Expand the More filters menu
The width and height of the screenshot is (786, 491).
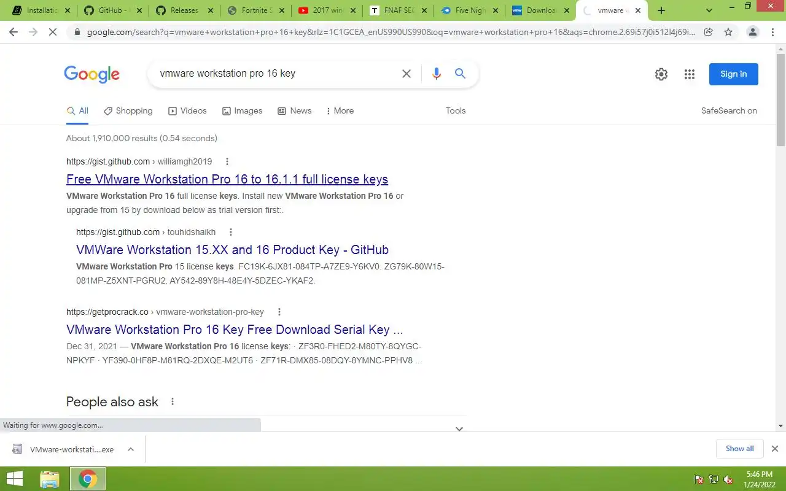tap(340, 111)
